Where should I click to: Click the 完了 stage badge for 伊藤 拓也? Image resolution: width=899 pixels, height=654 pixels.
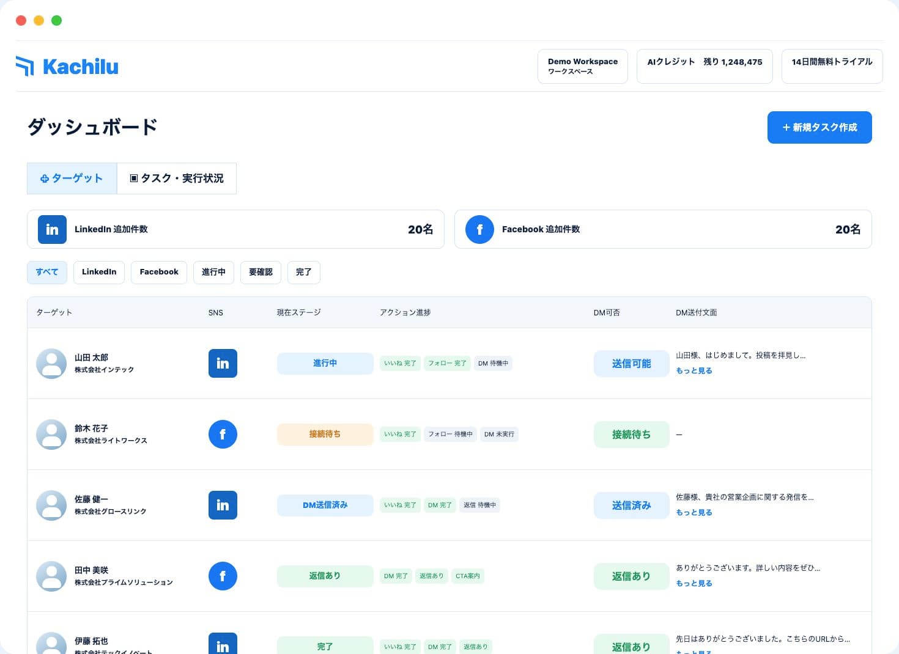tap(325, 645)
